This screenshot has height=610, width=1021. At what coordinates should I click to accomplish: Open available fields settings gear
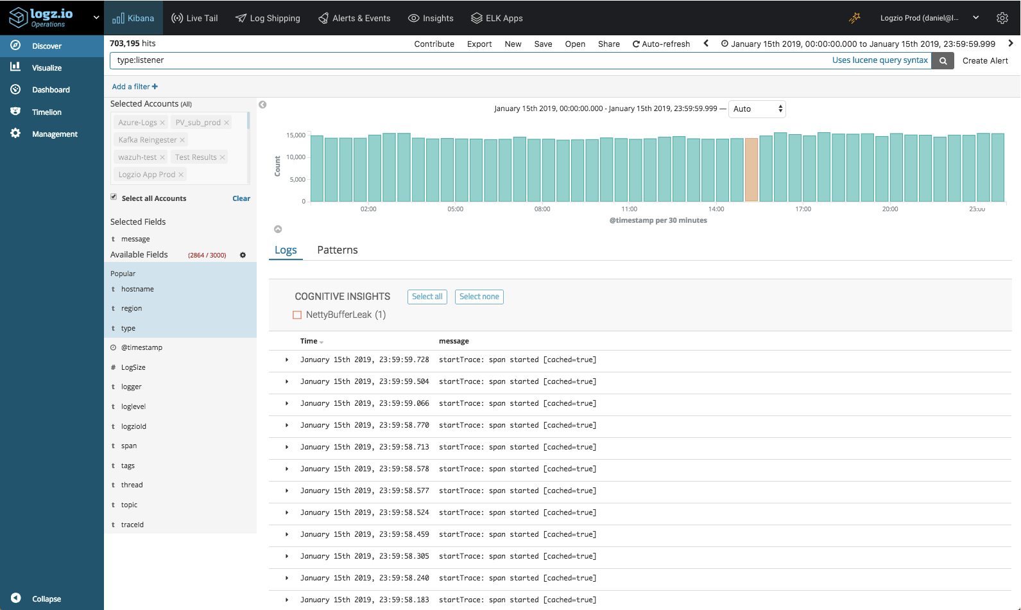click(243, 255)
